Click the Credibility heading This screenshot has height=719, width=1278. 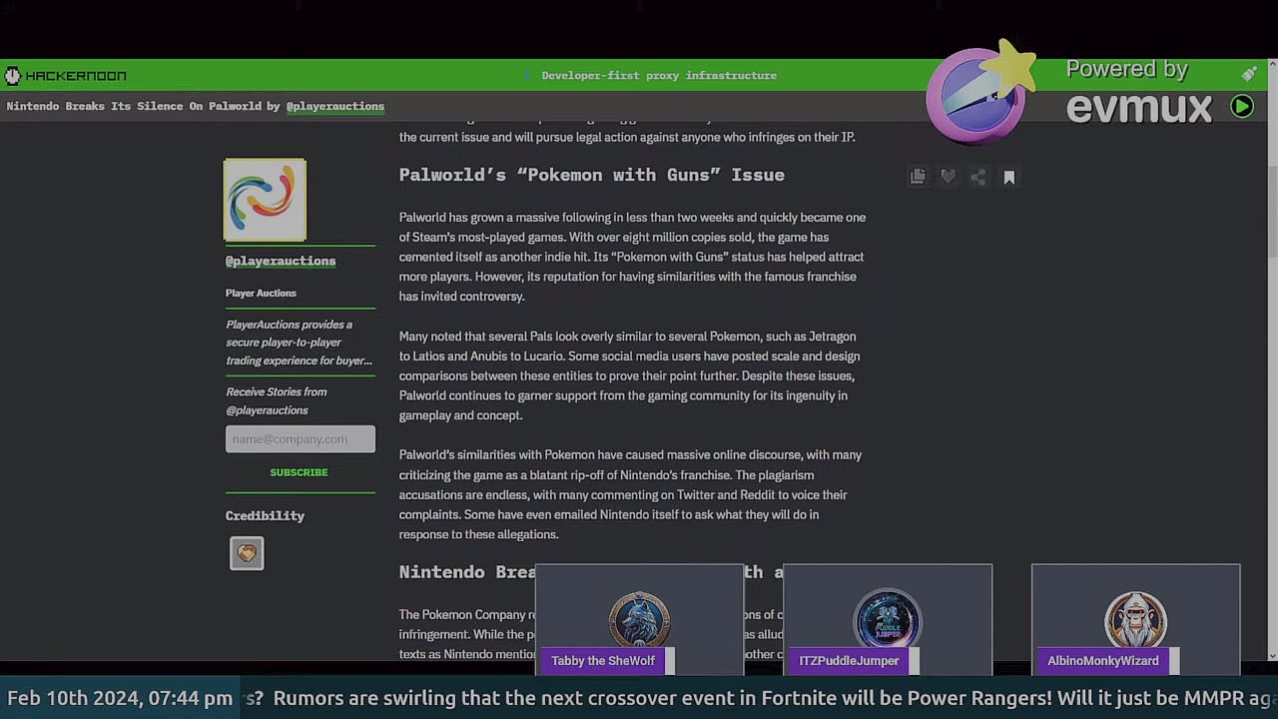pyautogui.click(x=265, y=515)
